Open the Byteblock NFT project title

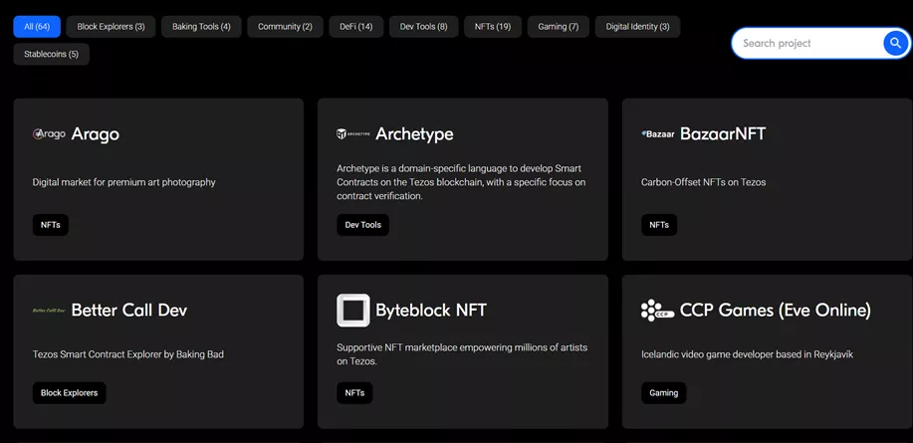point(430,311)
